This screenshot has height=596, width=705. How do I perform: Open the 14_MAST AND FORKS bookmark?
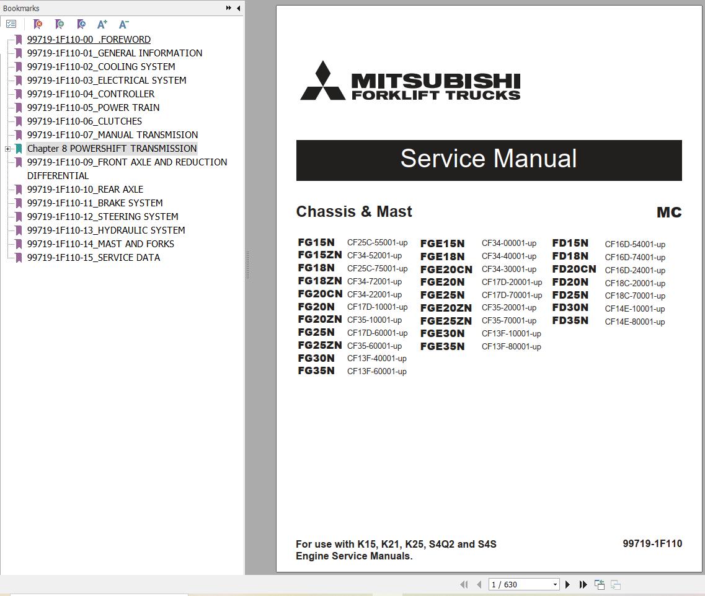point(100,244)
